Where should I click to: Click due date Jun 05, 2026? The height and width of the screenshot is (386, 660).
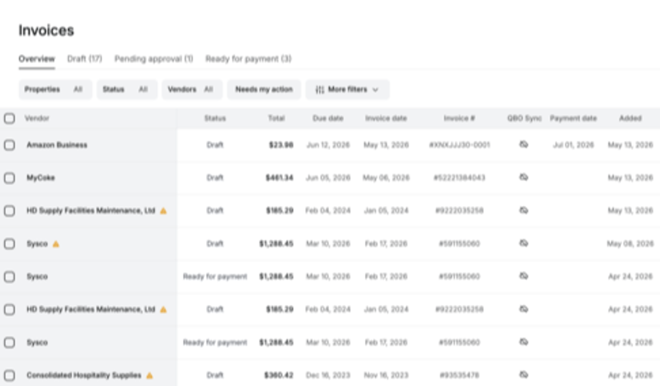pyautogui.click(x=328, y=178)
